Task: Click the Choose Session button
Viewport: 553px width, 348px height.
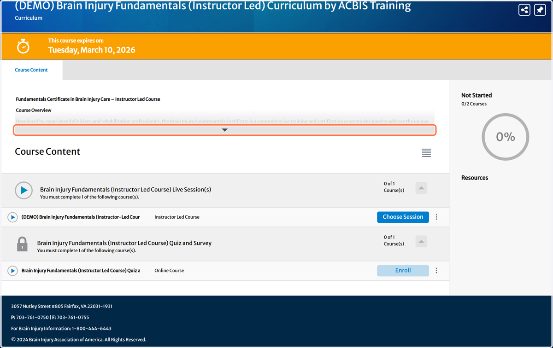Action: [x=403, y=217]
